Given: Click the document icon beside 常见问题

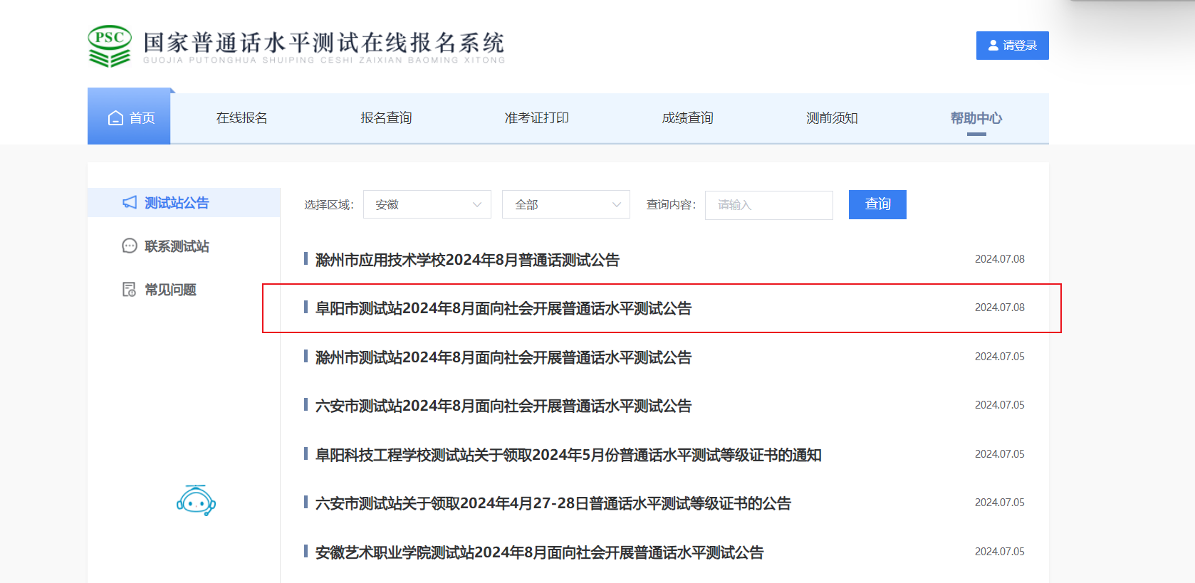Looking at the screenshot, I should point(130,290).
